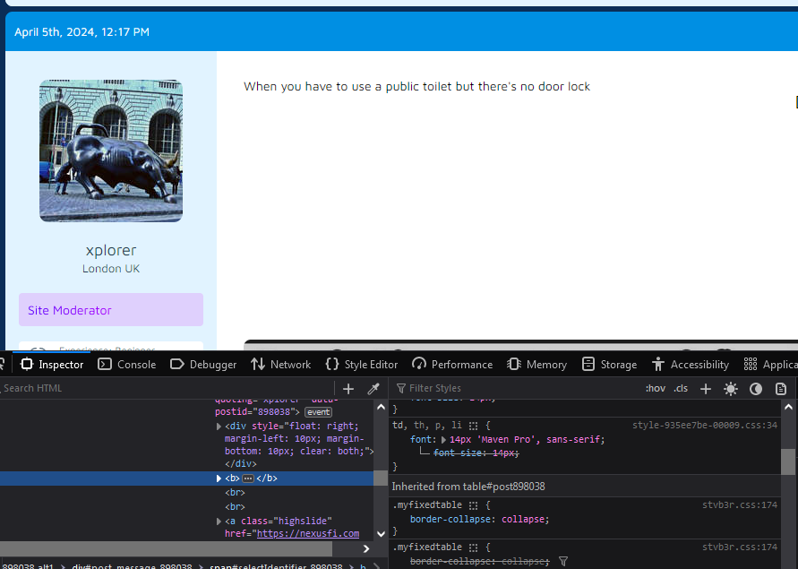Screen dimensions: 798x569
Task: Expand the a class="highslide" node
Action: click(x=219, y=522)
